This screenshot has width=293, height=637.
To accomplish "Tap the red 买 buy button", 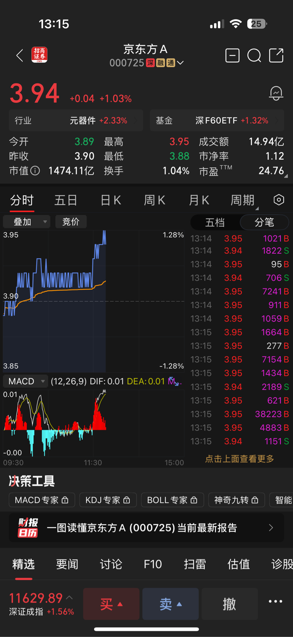I will click(111, 604).
